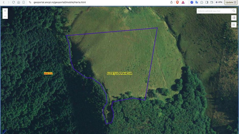
Task: Open Brave Rewards triangle icon
Action: point(183,2)
